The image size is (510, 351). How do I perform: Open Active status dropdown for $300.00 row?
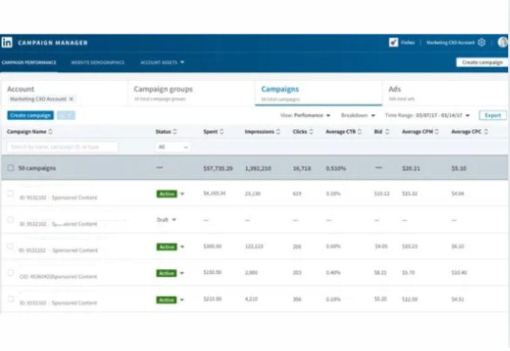click(x=182, y=247)
